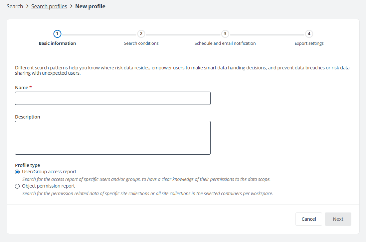
Task: Click the New profile breadcrumb label
Action: click(x=90, y=6)
